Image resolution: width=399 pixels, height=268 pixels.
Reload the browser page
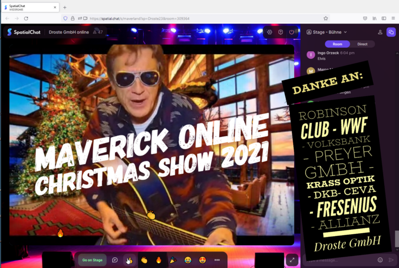[26, 18]
